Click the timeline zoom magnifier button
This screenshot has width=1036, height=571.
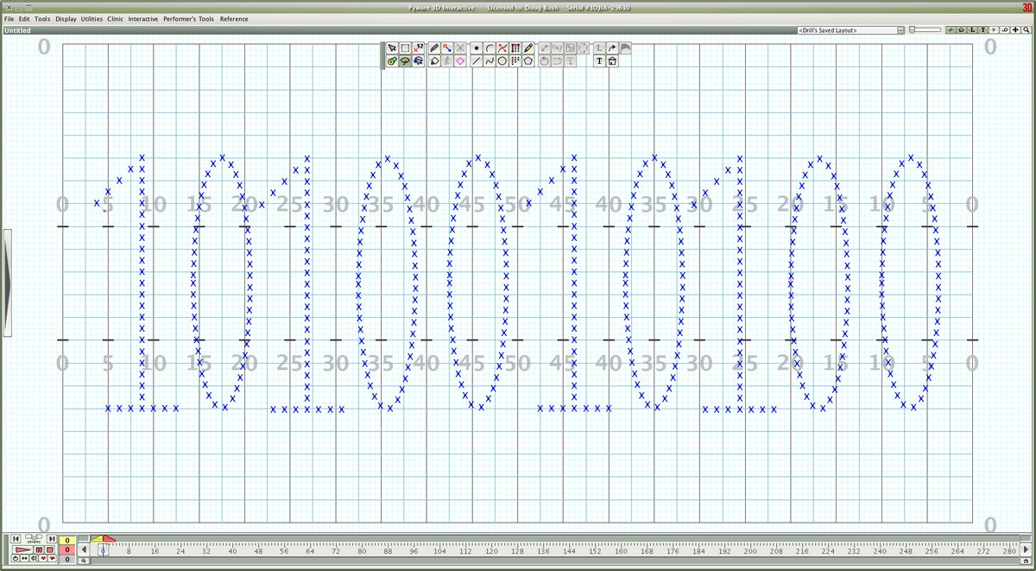coord(84,561)
